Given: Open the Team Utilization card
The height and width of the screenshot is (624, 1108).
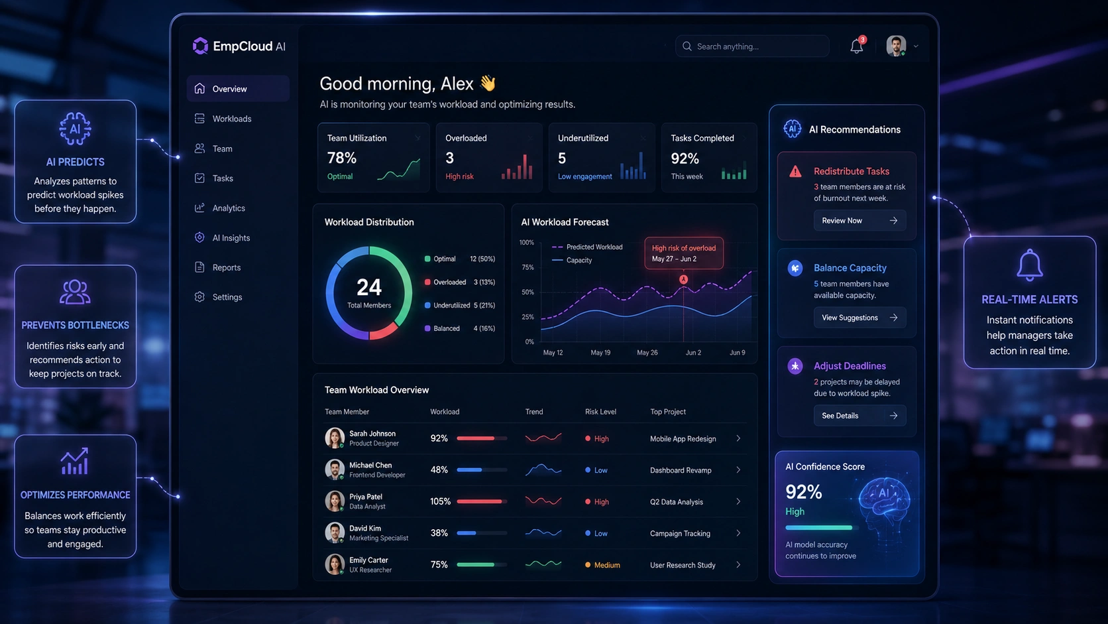Looking at the screenshot, I should pos(374,157).
